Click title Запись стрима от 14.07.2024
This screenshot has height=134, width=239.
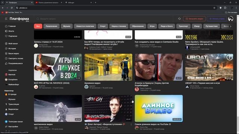click(x=48, y=42)
